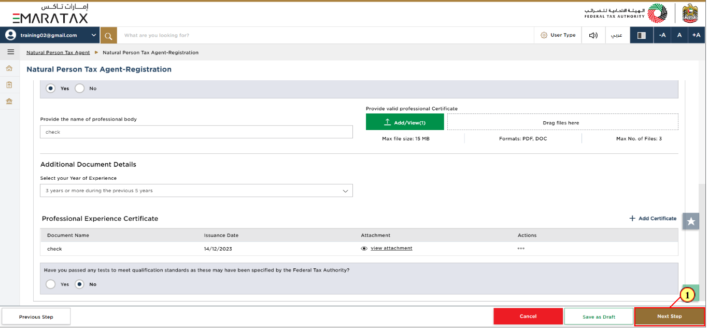Image resolution: width=708 pixels, height=330 pixels.
Task: Click the Document Name column header
Action: (x=68, y=235)
